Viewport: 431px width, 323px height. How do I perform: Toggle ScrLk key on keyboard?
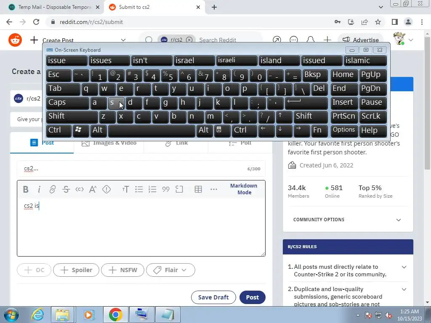coord(373,117)
